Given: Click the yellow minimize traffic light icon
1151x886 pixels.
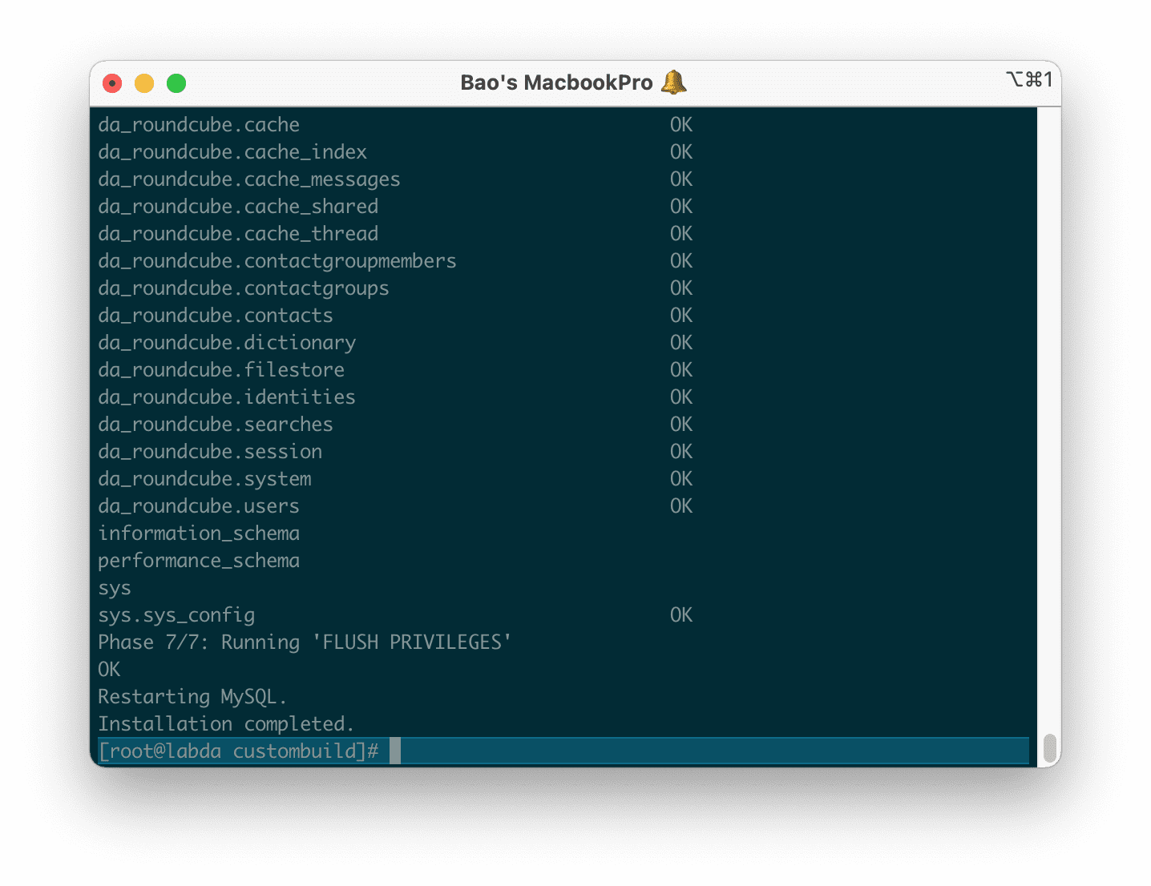Looking at the screenshot, I should point(144,83).
